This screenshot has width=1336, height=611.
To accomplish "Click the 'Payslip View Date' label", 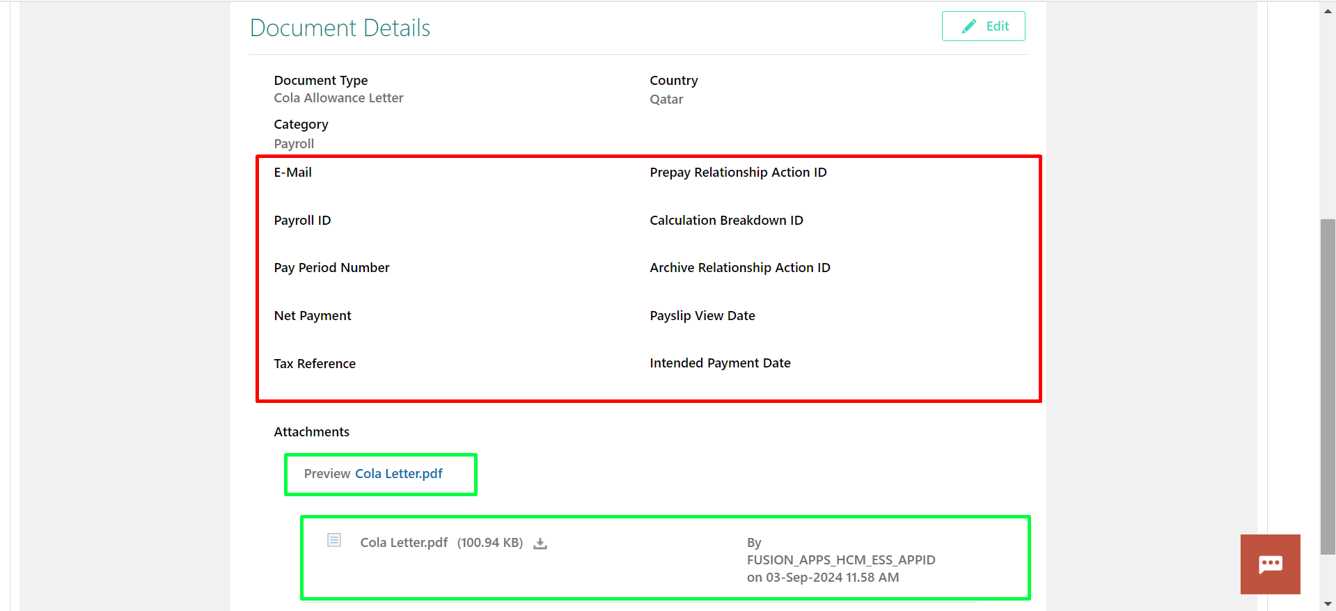I will coord(702,316).
